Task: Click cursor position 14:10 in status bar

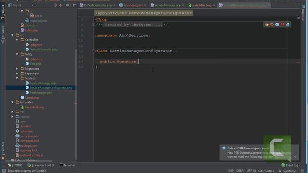Action: tap(231, 171)
